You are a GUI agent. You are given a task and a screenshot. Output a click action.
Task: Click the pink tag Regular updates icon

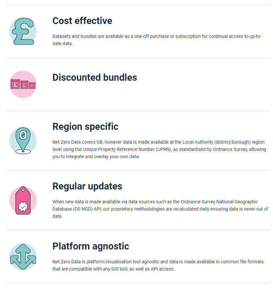[23, 200]
